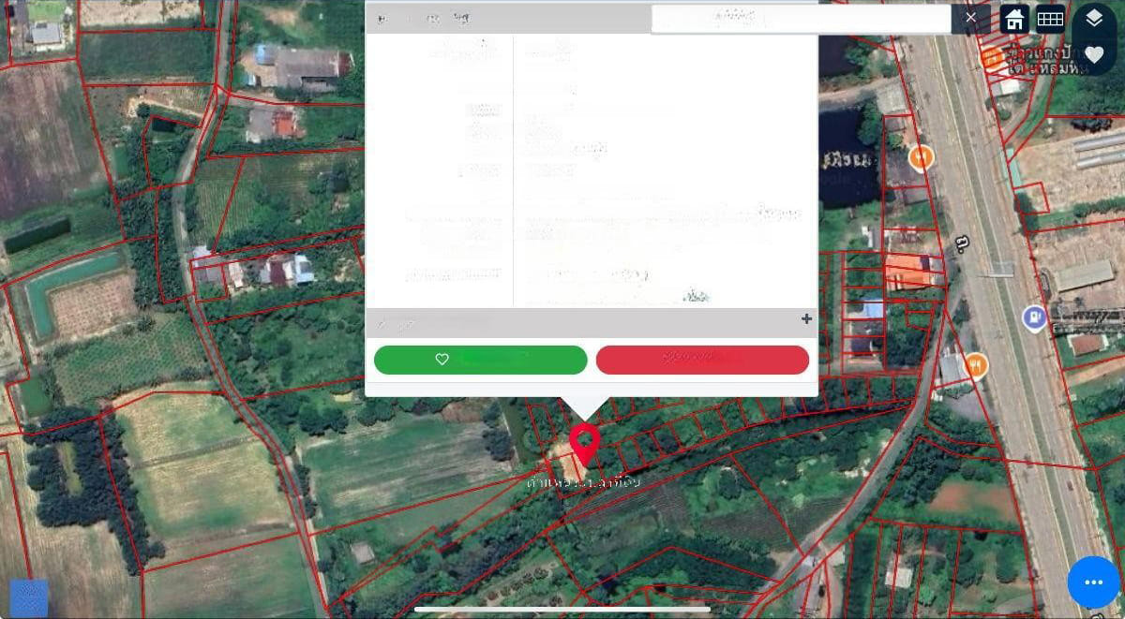Open the blue three-dots floating menu
The height and width of the screenshot is (619, 1125).
pos(1093,582)
